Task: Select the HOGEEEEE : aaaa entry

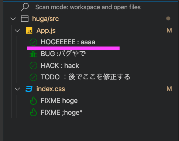Action: point(68,42)
